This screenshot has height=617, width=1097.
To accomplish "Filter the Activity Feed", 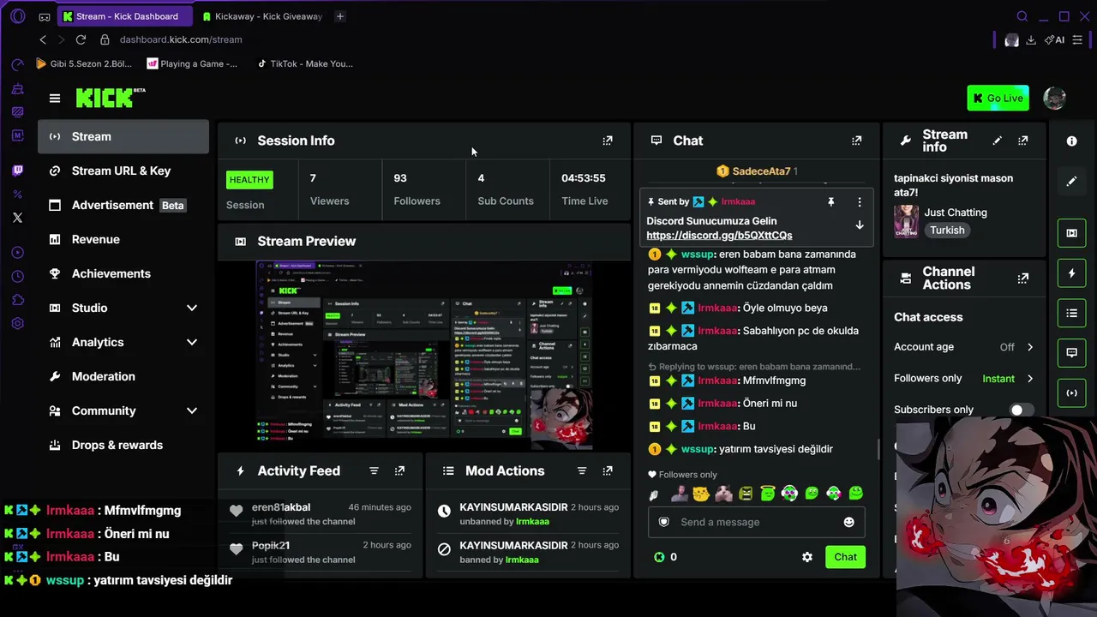I will click(374, 470).
